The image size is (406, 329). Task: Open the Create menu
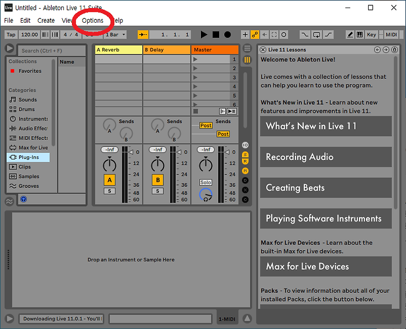(46, 21)
